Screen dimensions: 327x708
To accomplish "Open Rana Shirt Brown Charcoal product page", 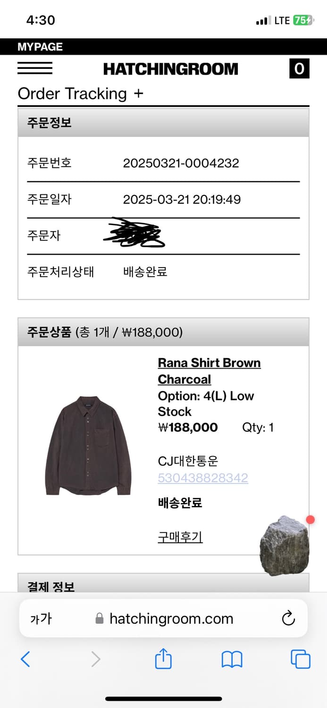I will [x=209, y=371].
